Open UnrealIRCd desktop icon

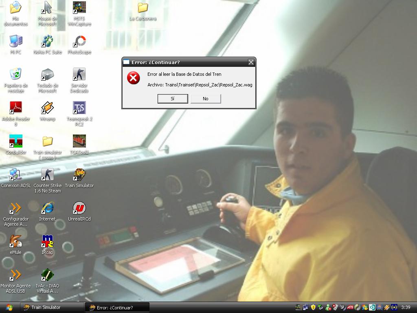point(79,208)
